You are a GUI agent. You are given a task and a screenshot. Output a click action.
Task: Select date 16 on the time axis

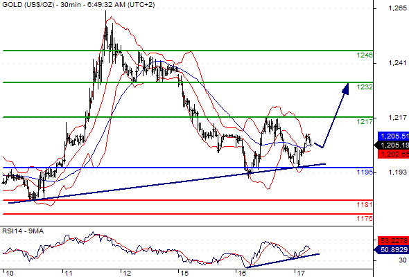coord(242,274)
